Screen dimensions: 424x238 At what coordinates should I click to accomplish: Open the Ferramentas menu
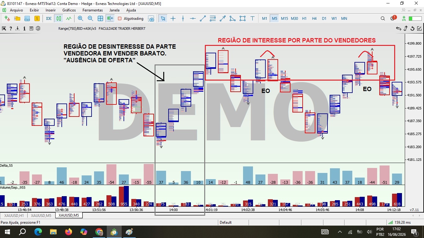click(92, 10)
